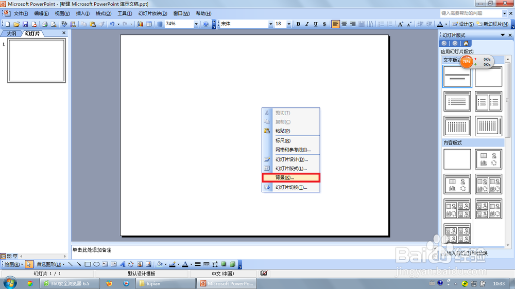This screenshot has width=515, height=289.
Task: Open the 格式(O) menu
Action: coord(103,13)
